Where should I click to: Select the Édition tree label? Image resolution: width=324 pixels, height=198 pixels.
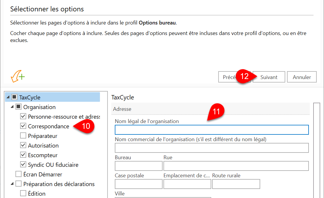pyautogui.click(x=37, y=194)
